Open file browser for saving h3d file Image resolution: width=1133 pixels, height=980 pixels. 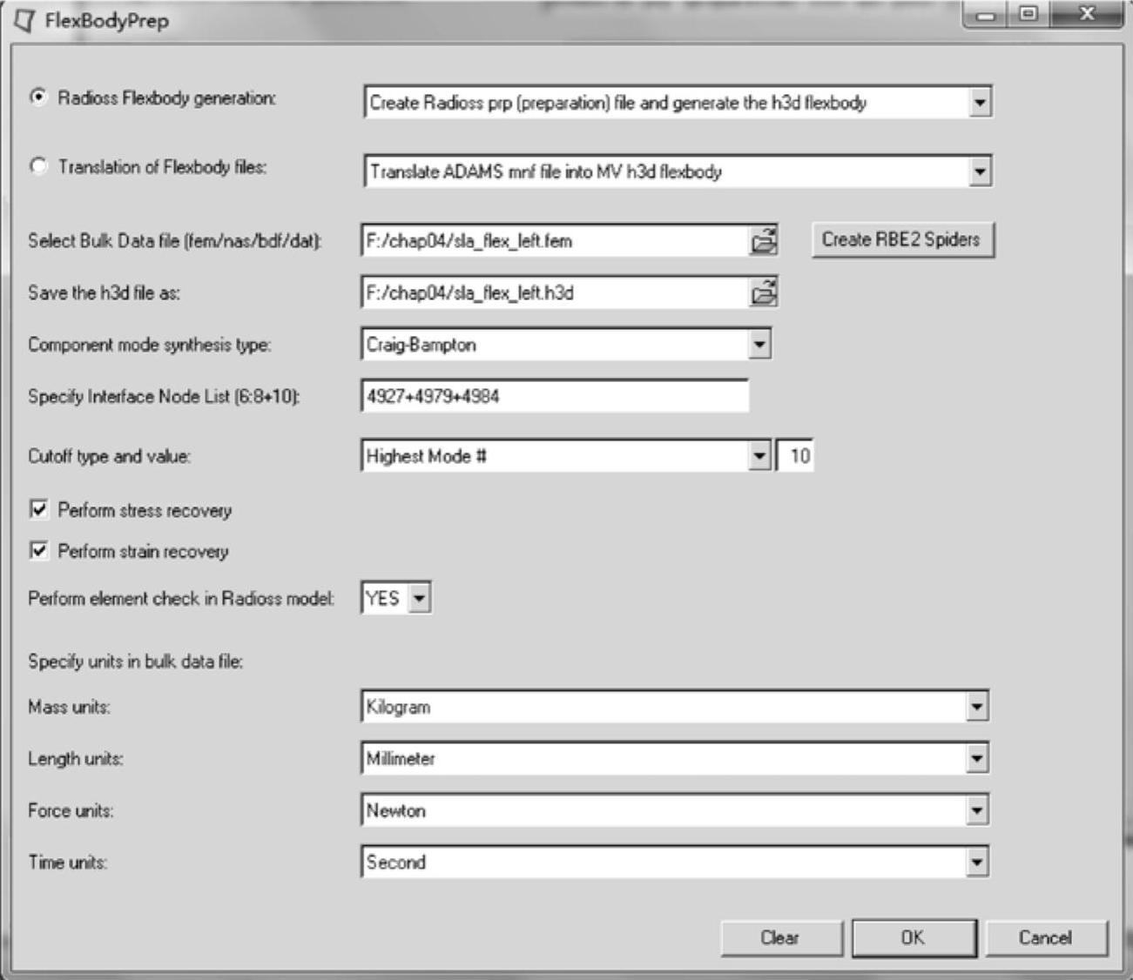764,293
